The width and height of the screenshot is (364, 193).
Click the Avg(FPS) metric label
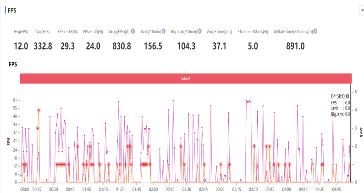coord(21,32)
